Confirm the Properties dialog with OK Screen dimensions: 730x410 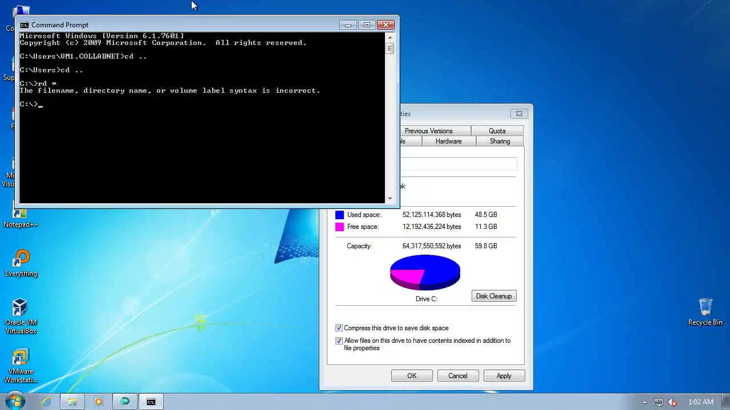(x=412, y=376)
